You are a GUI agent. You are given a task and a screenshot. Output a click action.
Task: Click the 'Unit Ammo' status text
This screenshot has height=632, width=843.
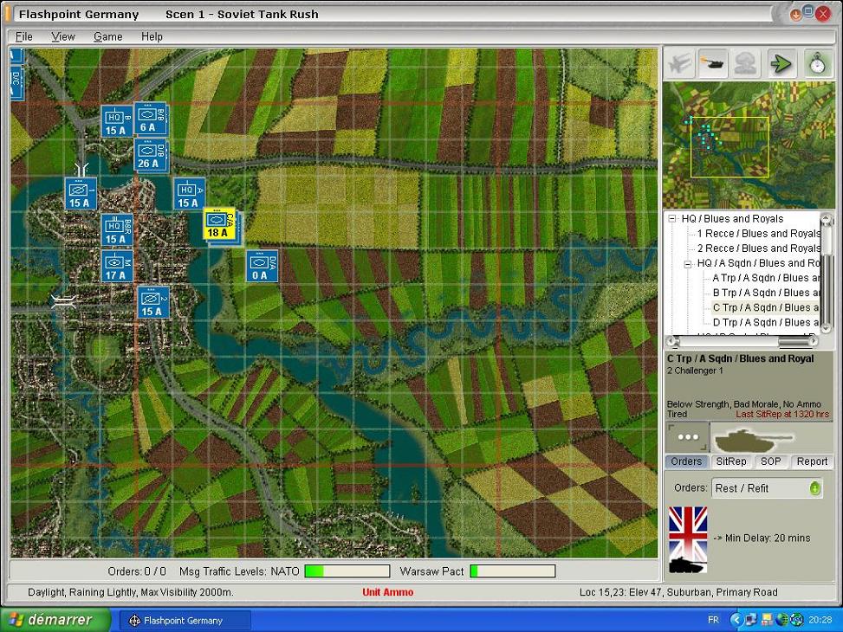(x=387, y=592)
